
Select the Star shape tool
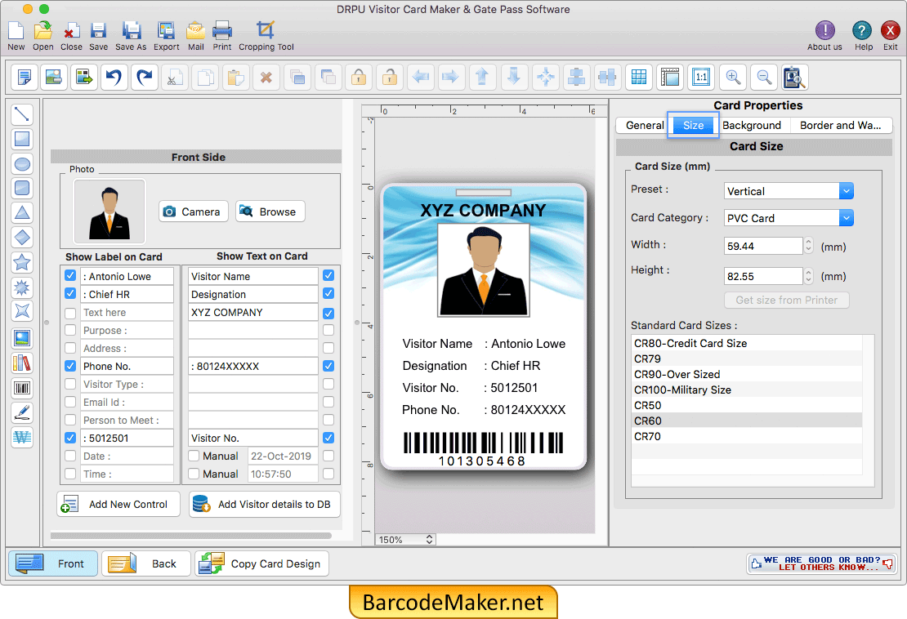(x=22, y=262)
